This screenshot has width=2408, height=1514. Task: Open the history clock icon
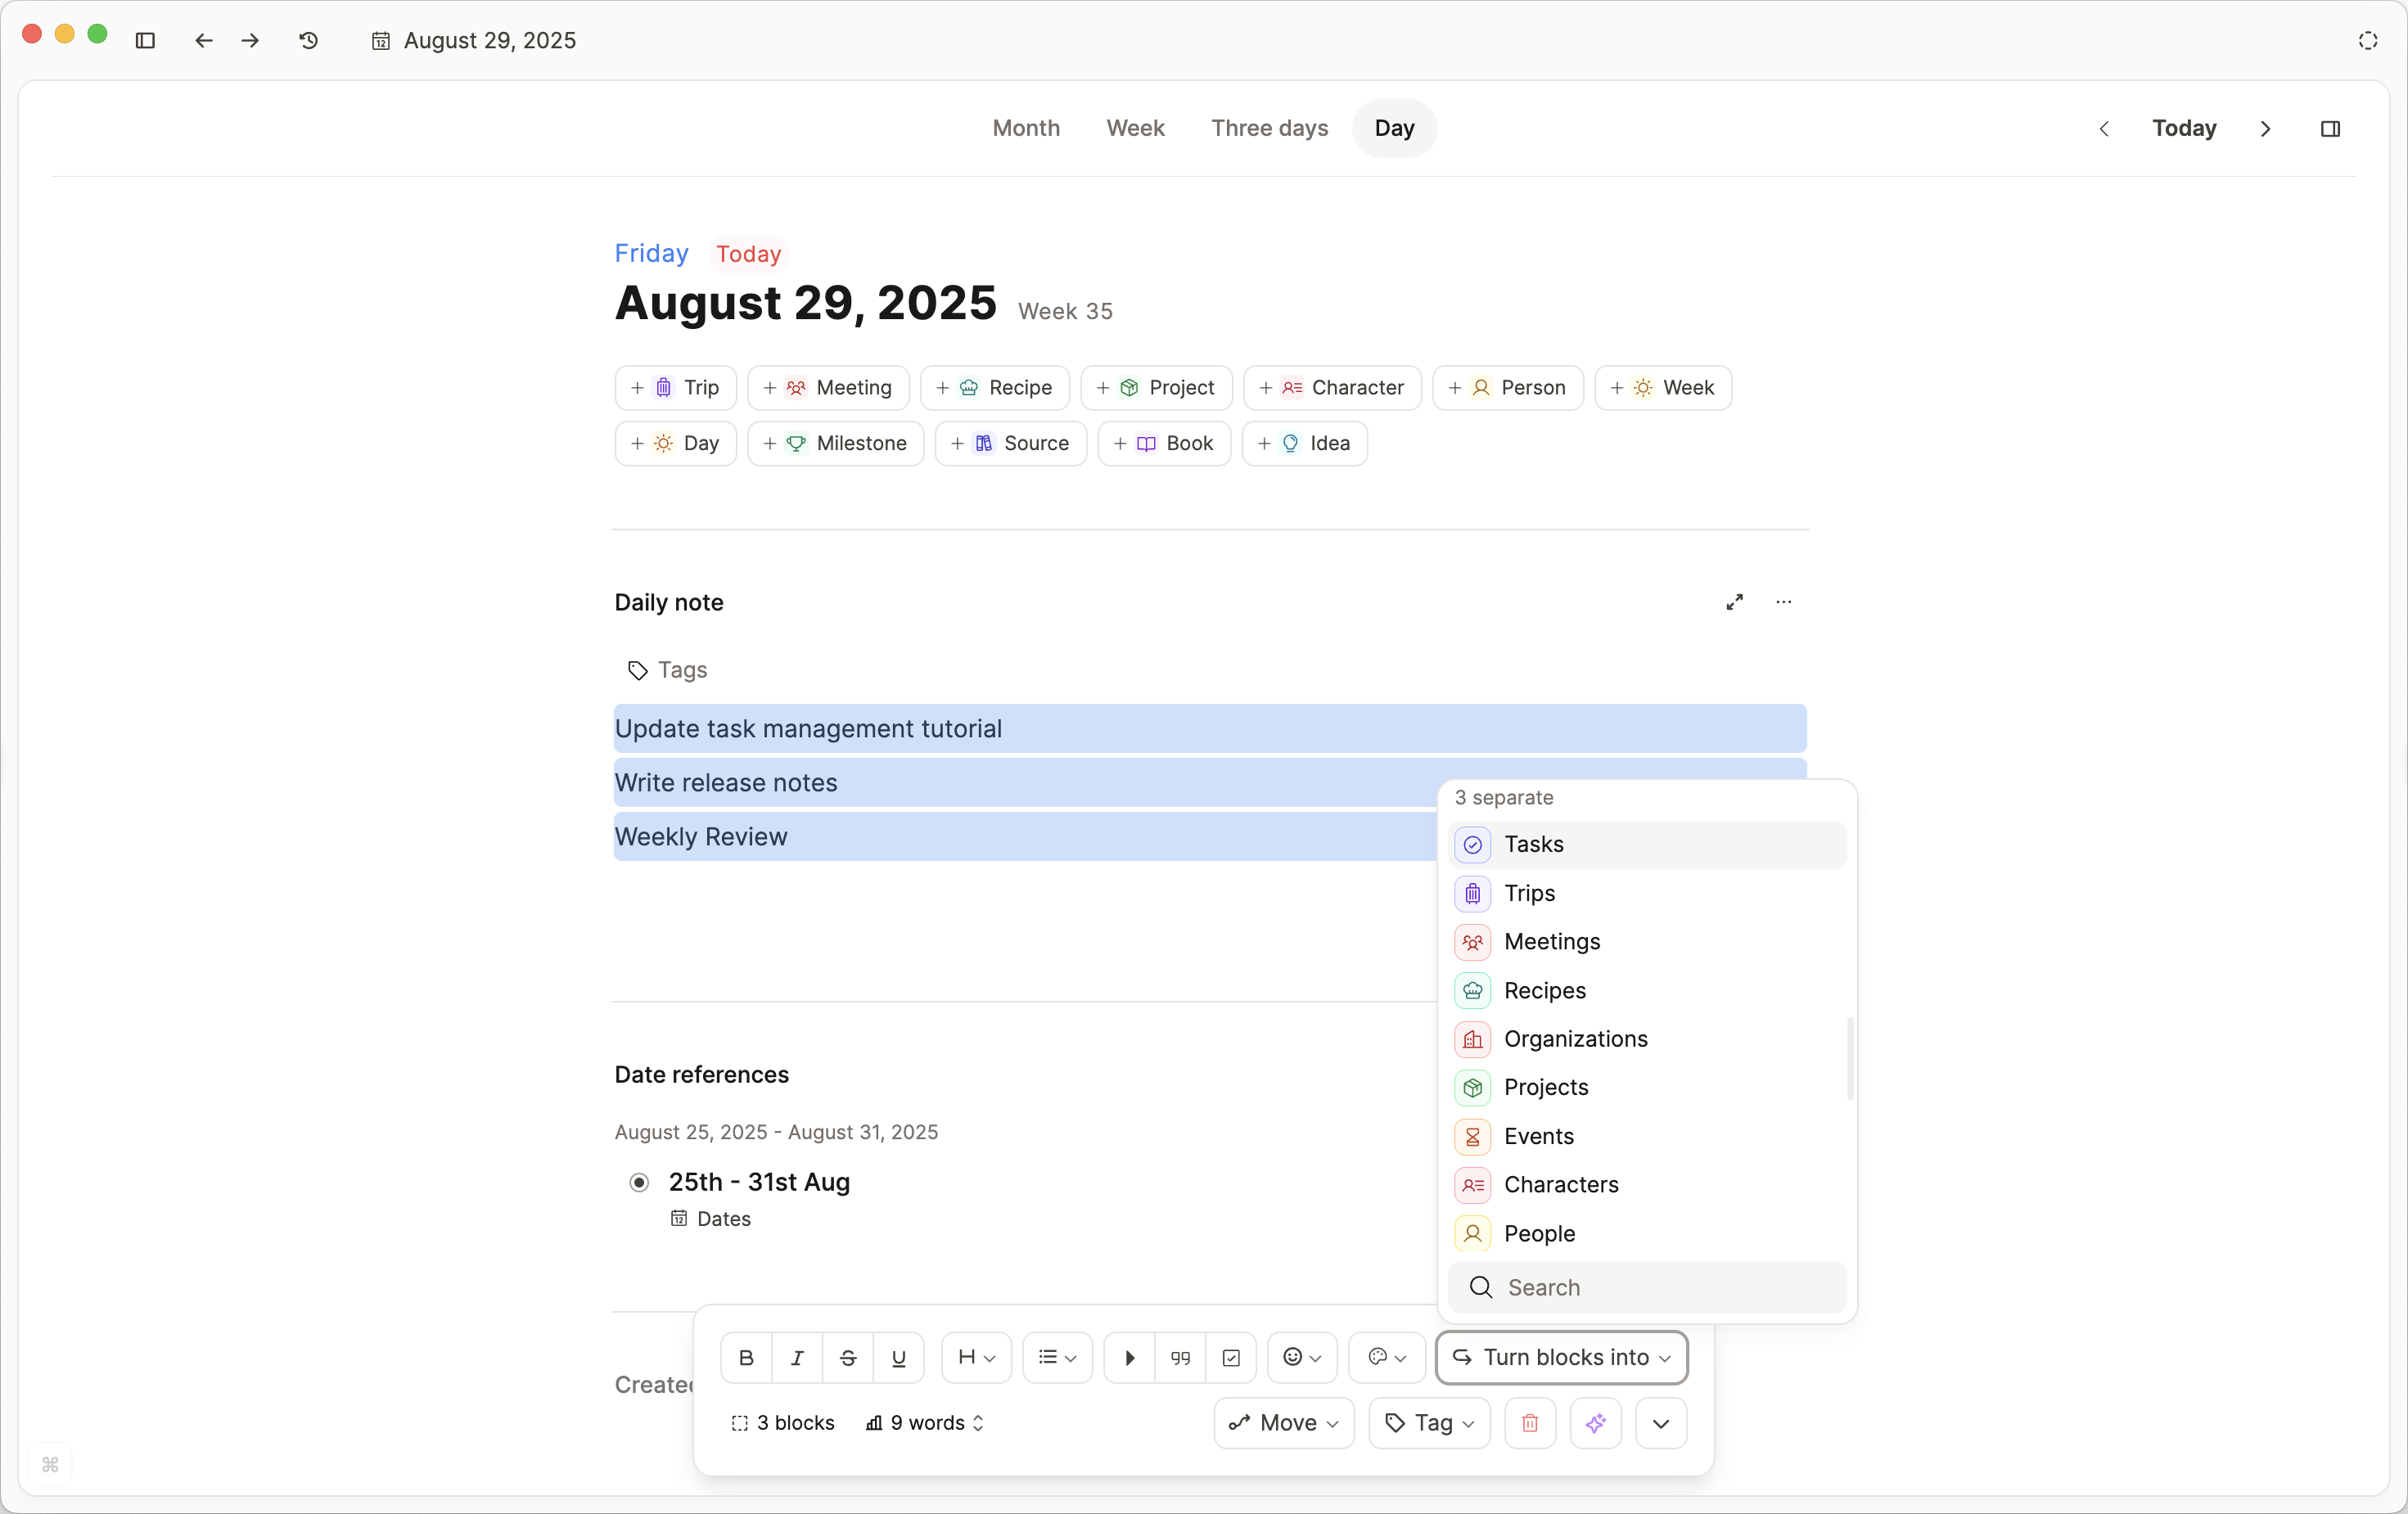coord(308,40)
